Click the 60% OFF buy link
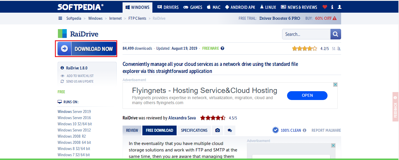This screenshot has height=160, width=399. 323,18
